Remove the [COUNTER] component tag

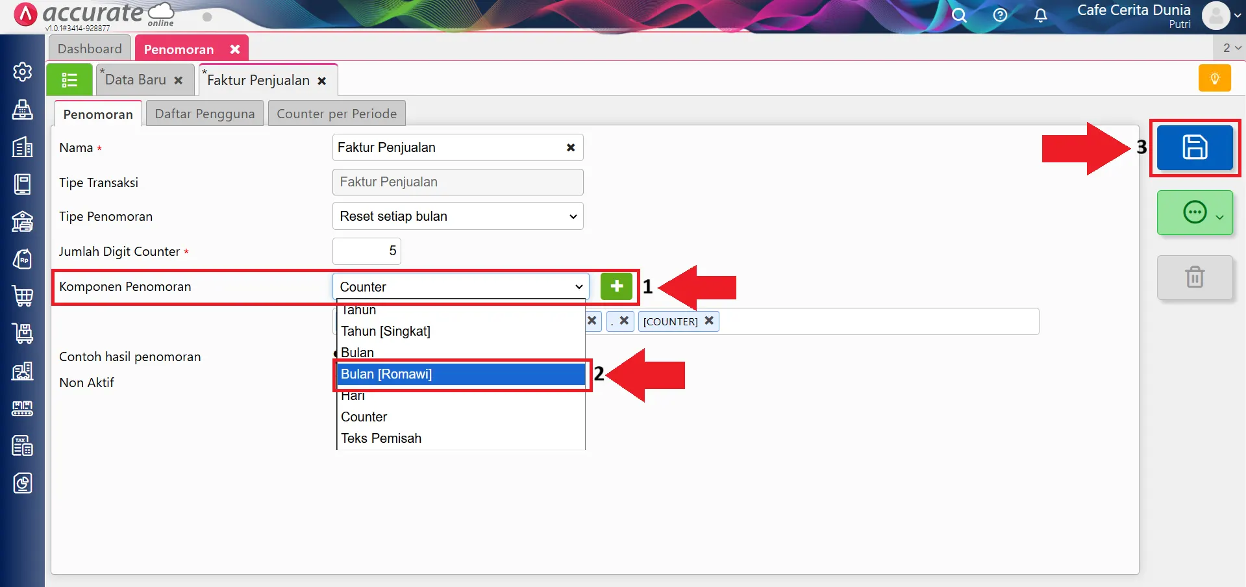(709, 321)
